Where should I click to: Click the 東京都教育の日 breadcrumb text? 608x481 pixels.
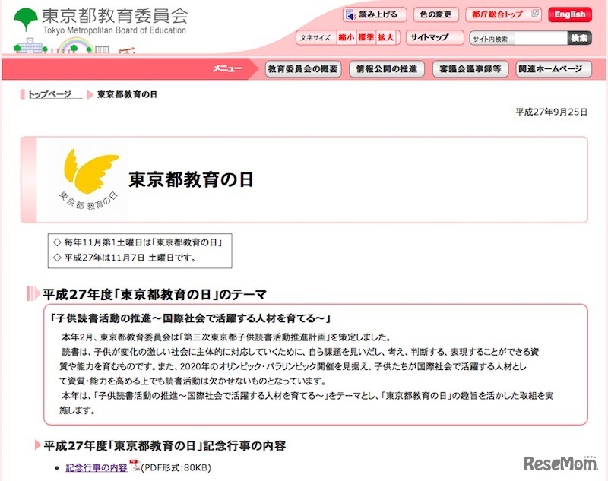point(127,94)
